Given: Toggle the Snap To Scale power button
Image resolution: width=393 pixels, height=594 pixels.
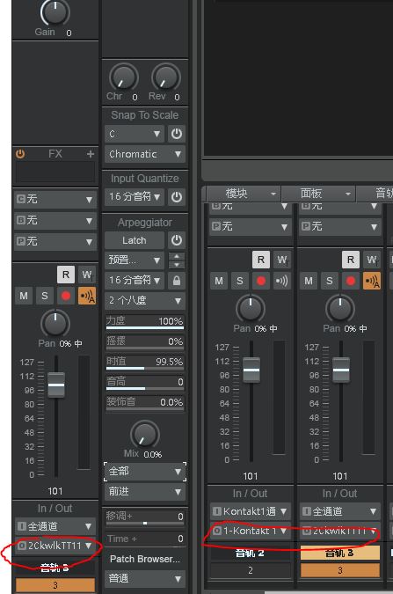Looking at the screenshot, I should point(177,134).
